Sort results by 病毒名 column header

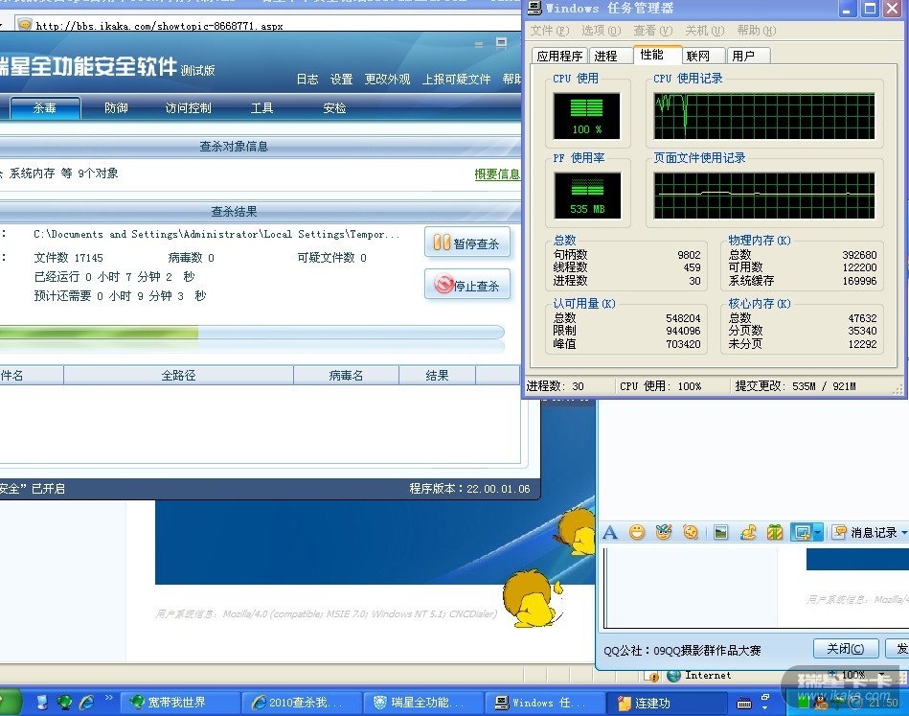tap(346, 376)
